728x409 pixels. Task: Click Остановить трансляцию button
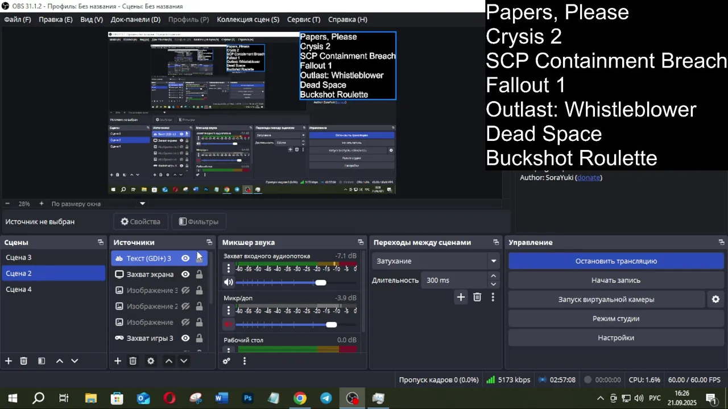616,261
